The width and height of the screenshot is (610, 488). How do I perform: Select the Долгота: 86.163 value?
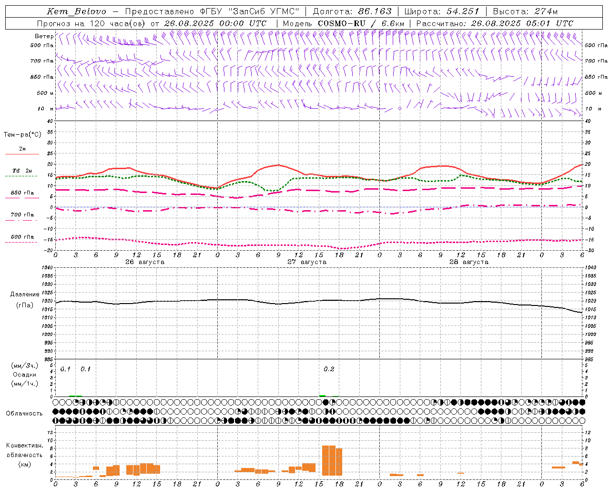pyautogui.click(x=352, y=11)
